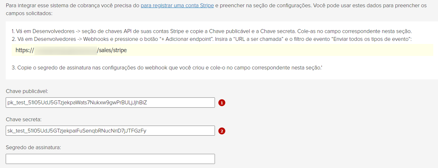Open the "para registrar uma conta Stripe" link
This screenshot has width=438, height=168.
click(177, 6)
